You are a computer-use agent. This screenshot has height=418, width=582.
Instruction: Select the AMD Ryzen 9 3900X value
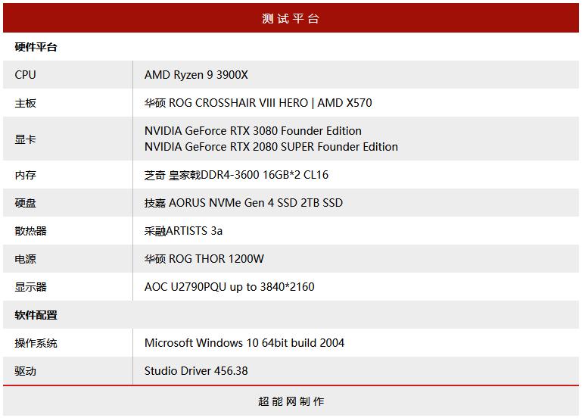[196, 75]
